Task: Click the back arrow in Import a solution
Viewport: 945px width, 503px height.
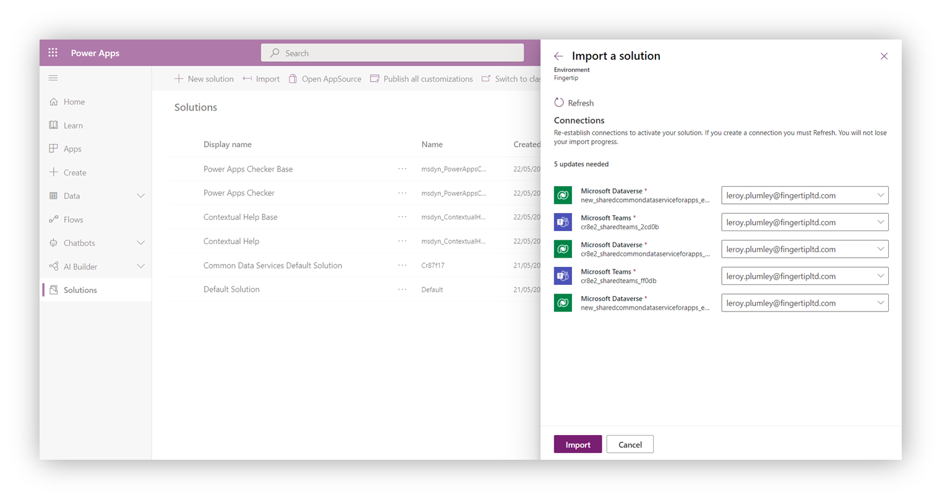Action: [x=558, y=56]
